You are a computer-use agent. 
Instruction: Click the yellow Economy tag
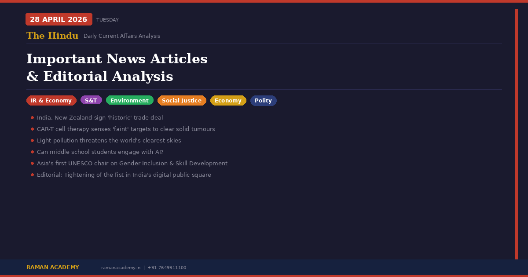(228, 101)
